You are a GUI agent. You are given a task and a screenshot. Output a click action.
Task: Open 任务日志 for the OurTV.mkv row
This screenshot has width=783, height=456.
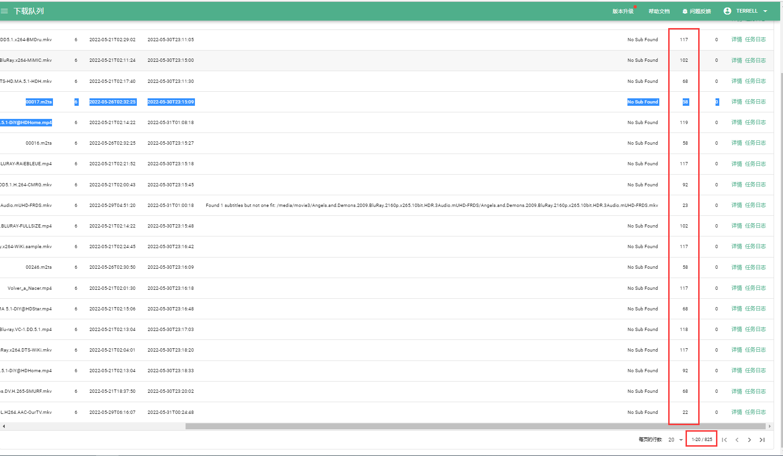[755, 412]
